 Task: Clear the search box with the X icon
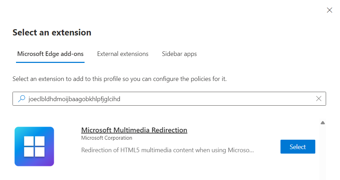point(318,99)
